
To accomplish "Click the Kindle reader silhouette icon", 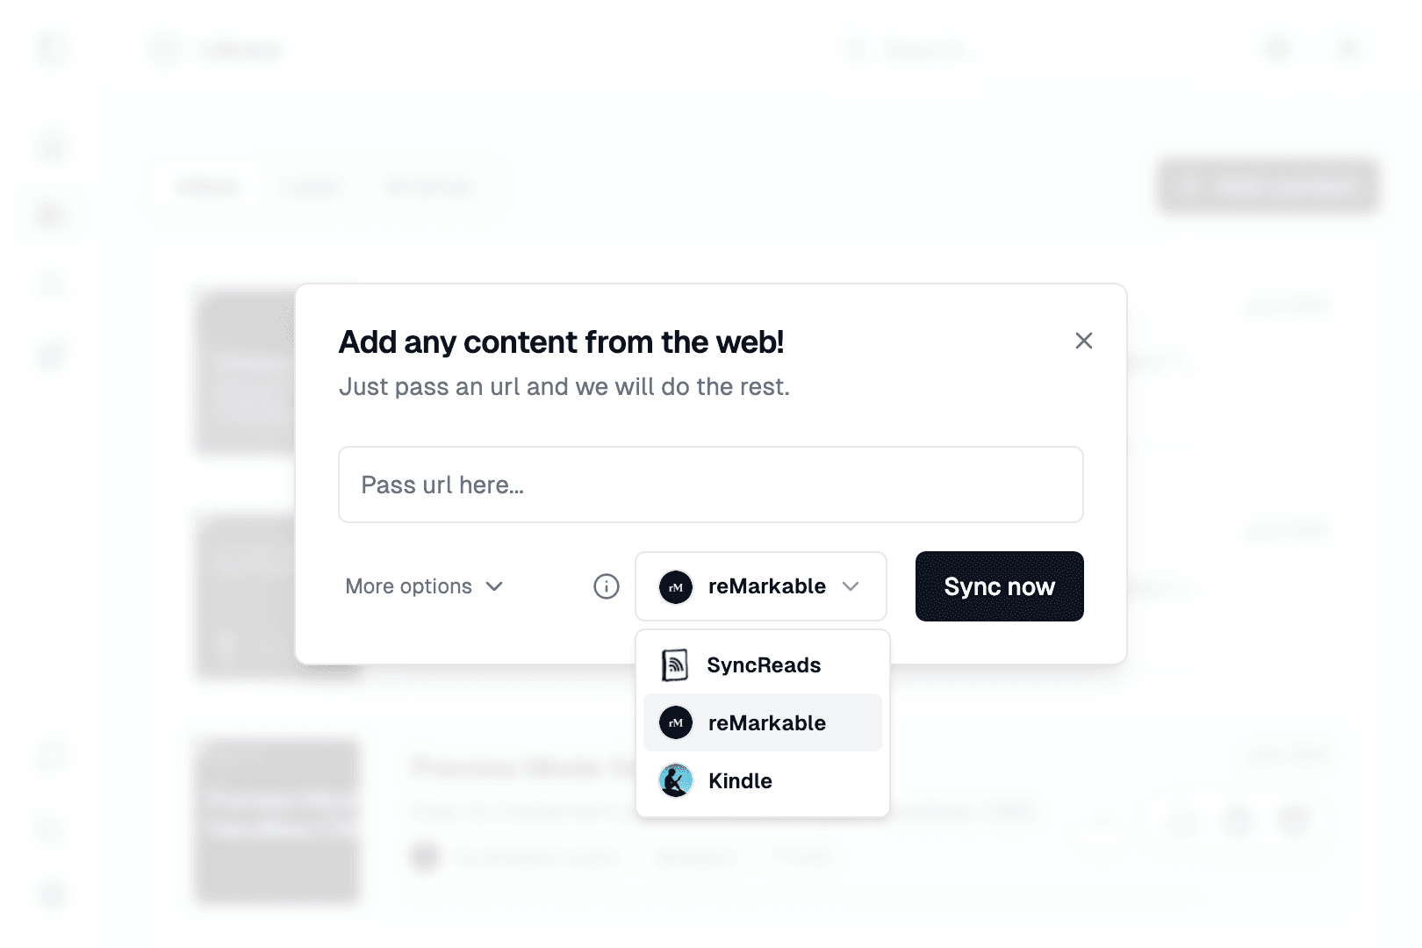I will pyautogui.click(x=676, y=781).
